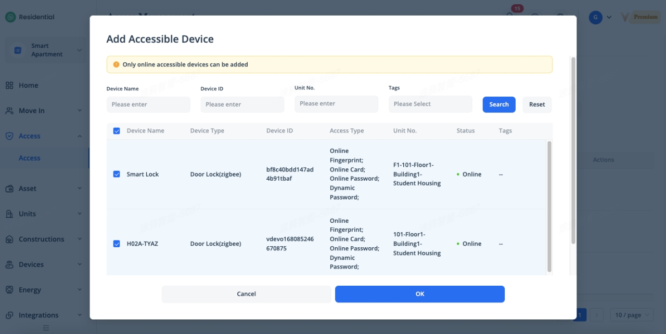Click the blue Search button
The image size is (666, 334).
tap(498, 104)
